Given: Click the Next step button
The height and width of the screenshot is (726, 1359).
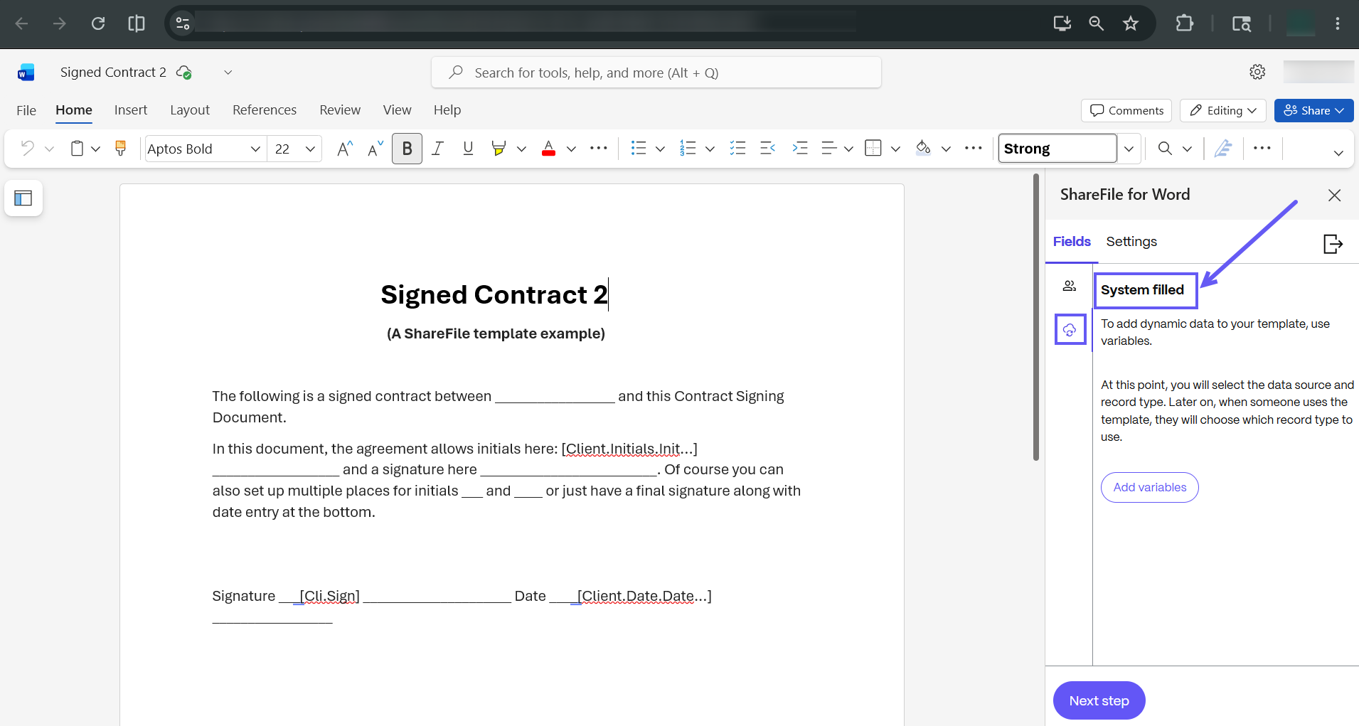Looking at the screenshot, I should 1099,700.
